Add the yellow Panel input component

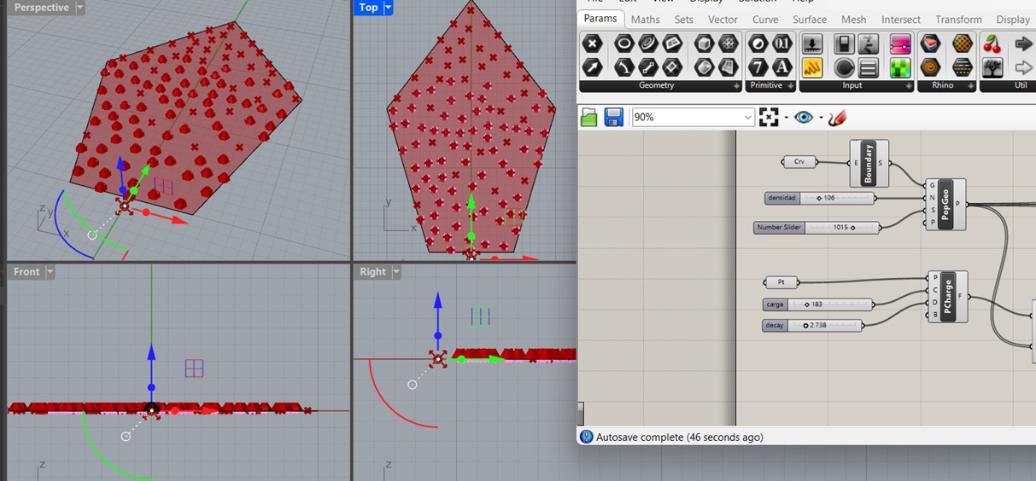(x=812, y=67)
